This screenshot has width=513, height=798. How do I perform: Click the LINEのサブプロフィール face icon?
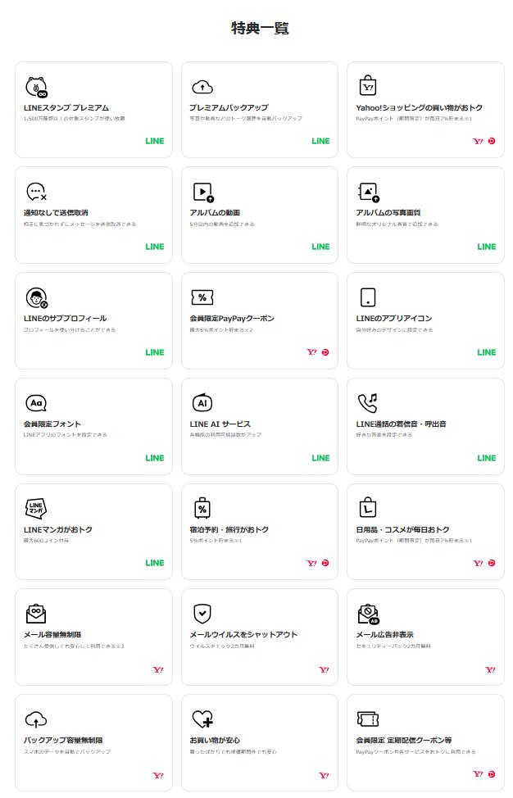[x=36, y=297]
